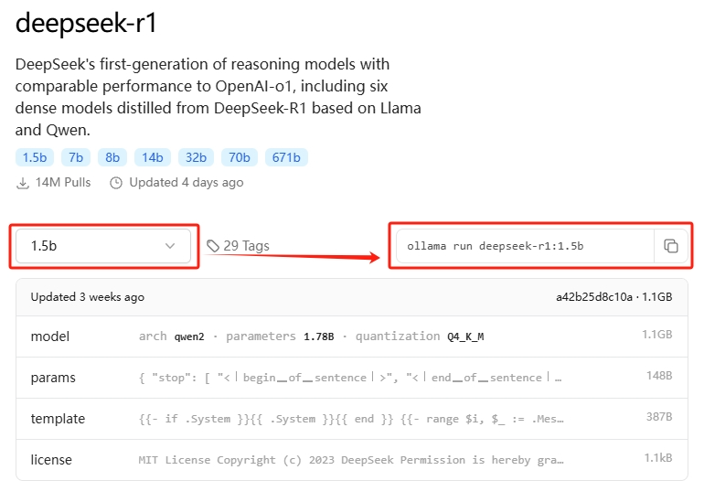Click the dropdown chevron arrow
Image resolution: width=704 pixels, height=502 pixels.
click(x=170, y=246)
